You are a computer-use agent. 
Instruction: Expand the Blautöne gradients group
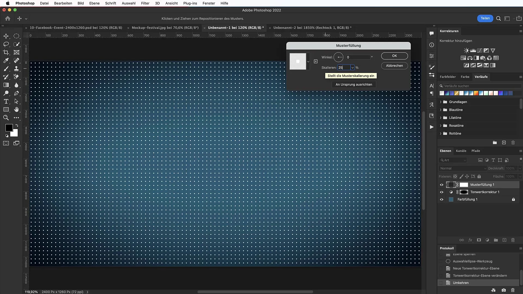tap(441, 109)
